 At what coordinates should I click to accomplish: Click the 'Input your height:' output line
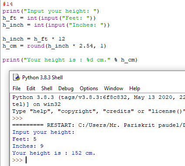(x=43, y=132)
